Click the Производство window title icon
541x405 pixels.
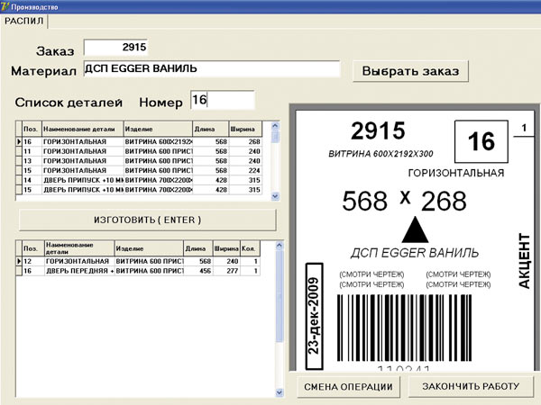[x=5, y=6]
